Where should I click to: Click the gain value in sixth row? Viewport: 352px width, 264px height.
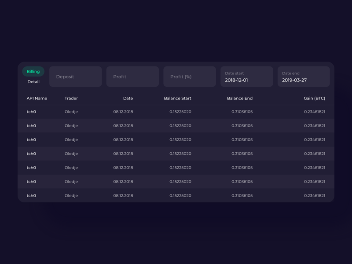click(314, 182)
